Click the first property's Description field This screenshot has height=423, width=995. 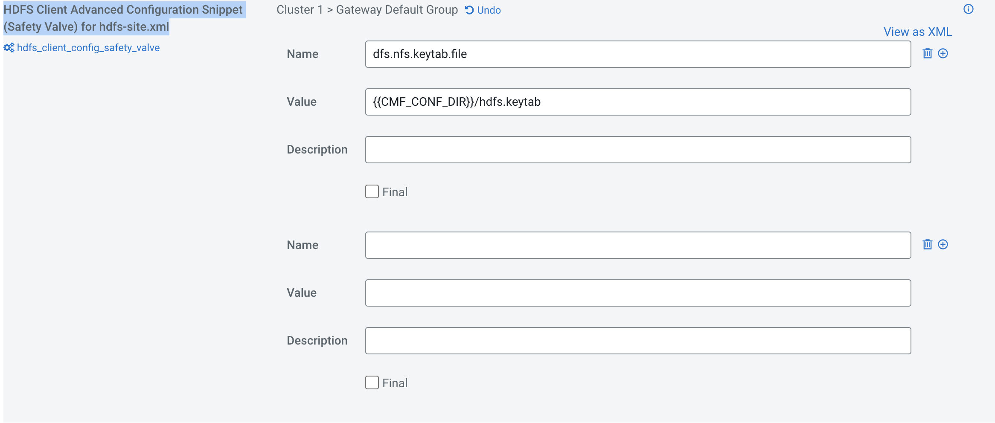tap(638, 150)
